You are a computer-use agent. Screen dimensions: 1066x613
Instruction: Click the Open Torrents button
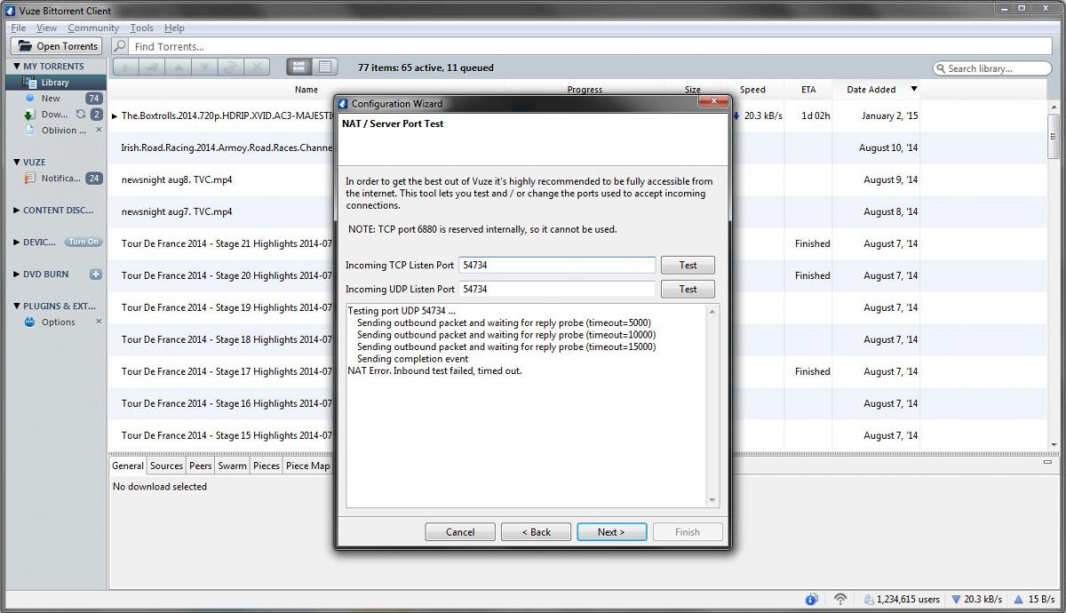(57, 46)
